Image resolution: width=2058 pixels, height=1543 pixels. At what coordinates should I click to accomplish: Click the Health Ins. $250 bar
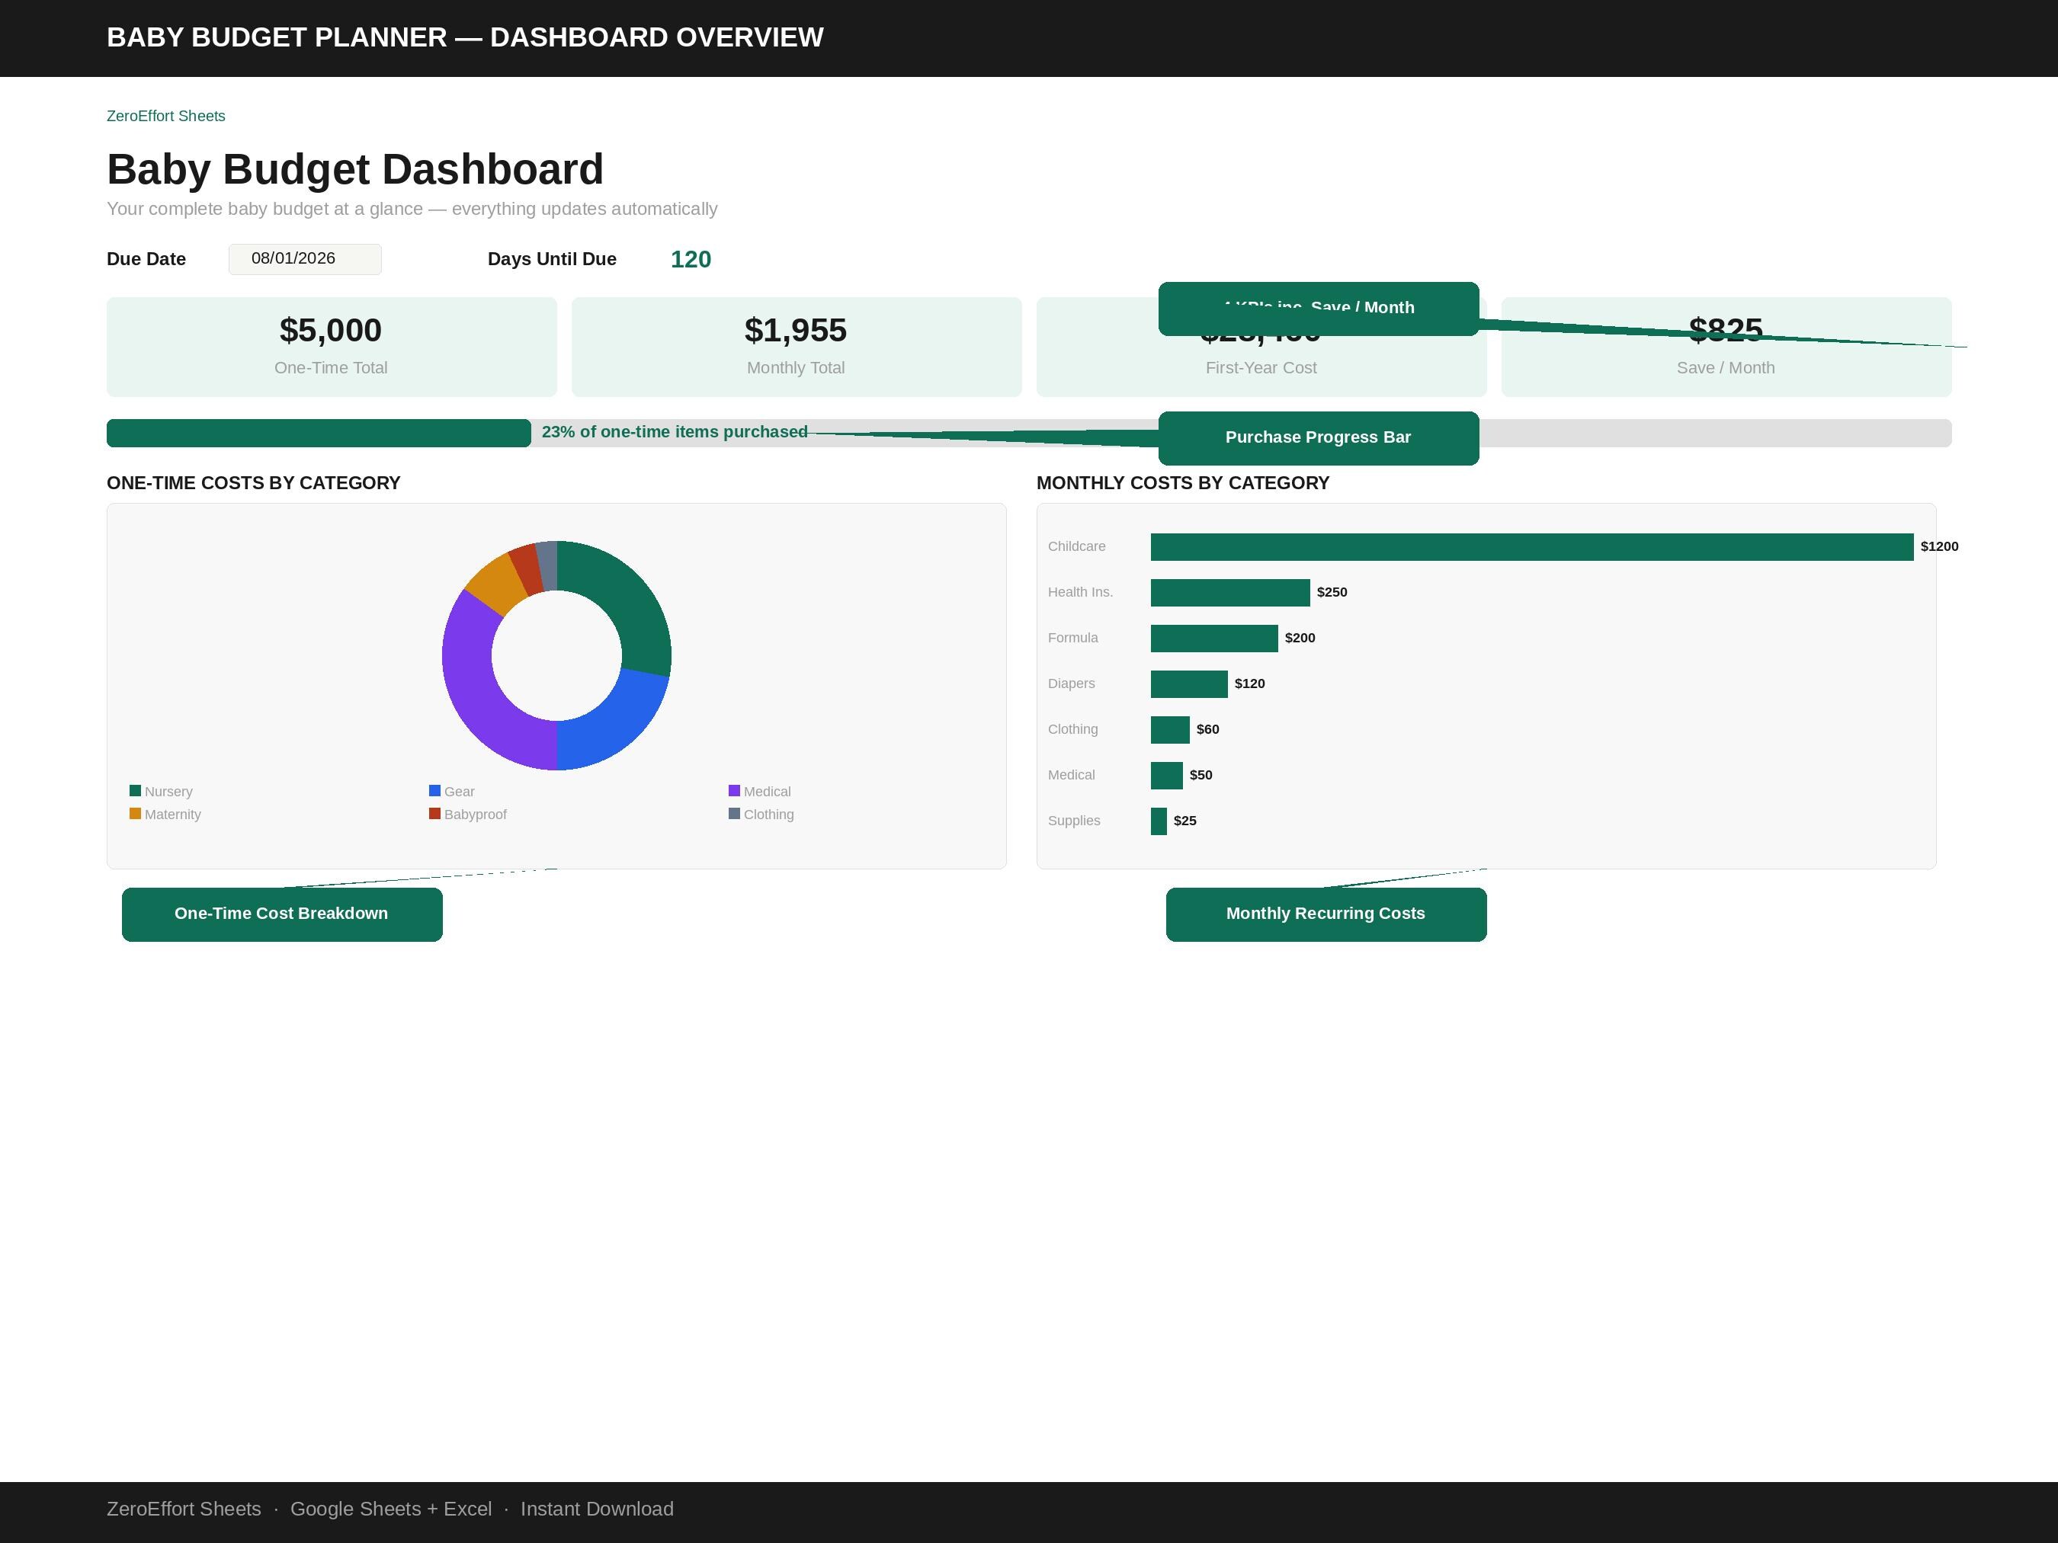tap(1230, 593)
